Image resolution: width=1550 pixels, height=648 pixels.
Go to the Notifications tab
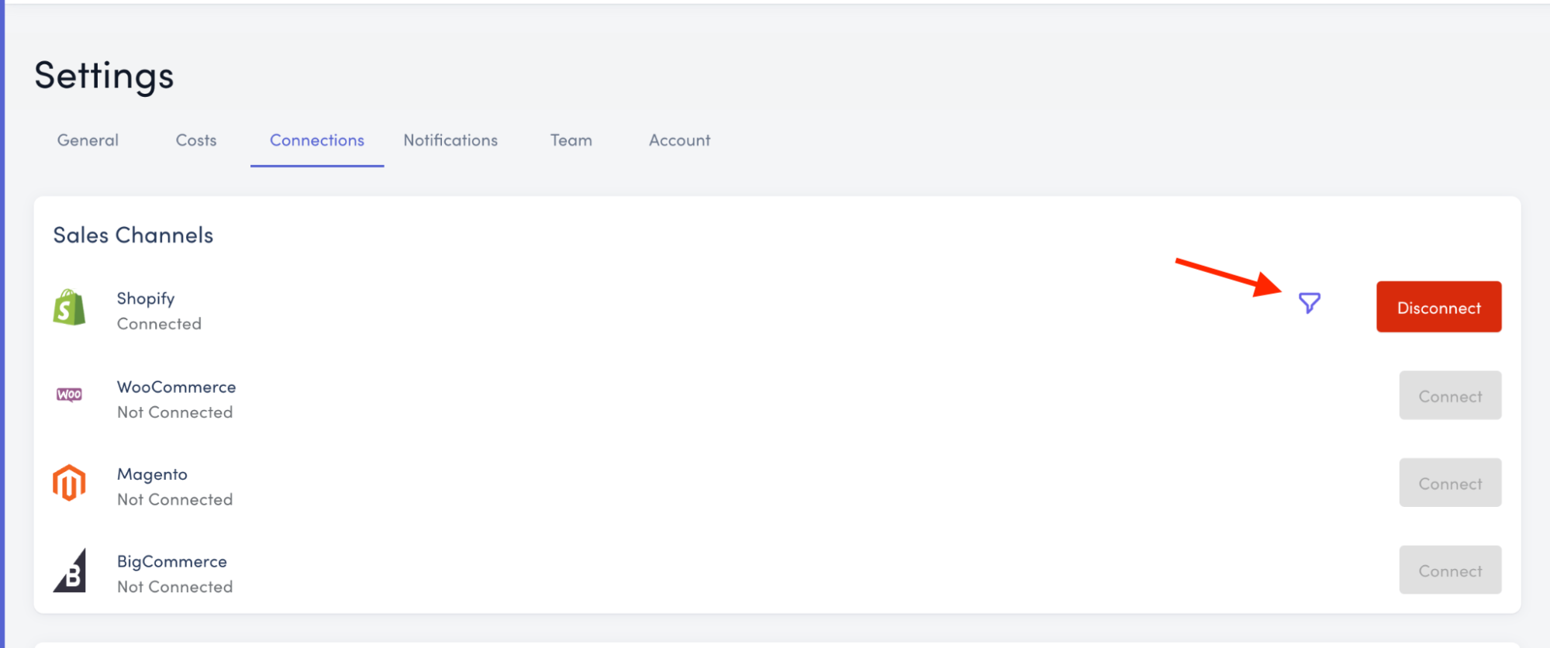point(451,140)
